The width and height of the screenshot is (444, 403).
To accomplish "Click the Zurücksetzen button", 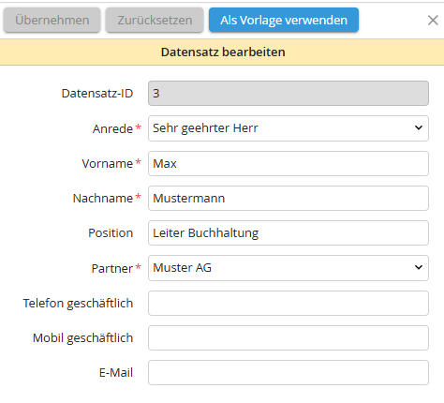I will (x=155, y=20).
